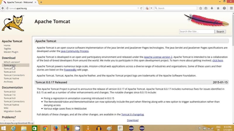
Task: Open Windows Start button
Action: 3,128
